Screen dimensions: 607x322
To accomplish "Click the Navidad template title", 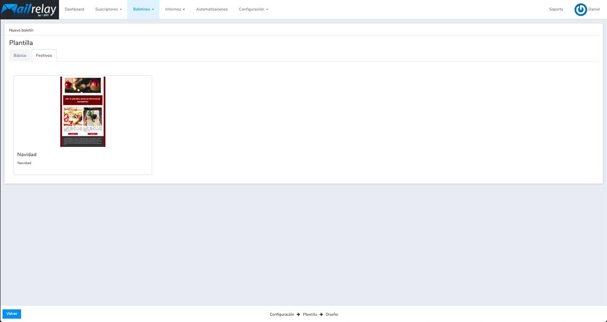I will coord(27,154).
